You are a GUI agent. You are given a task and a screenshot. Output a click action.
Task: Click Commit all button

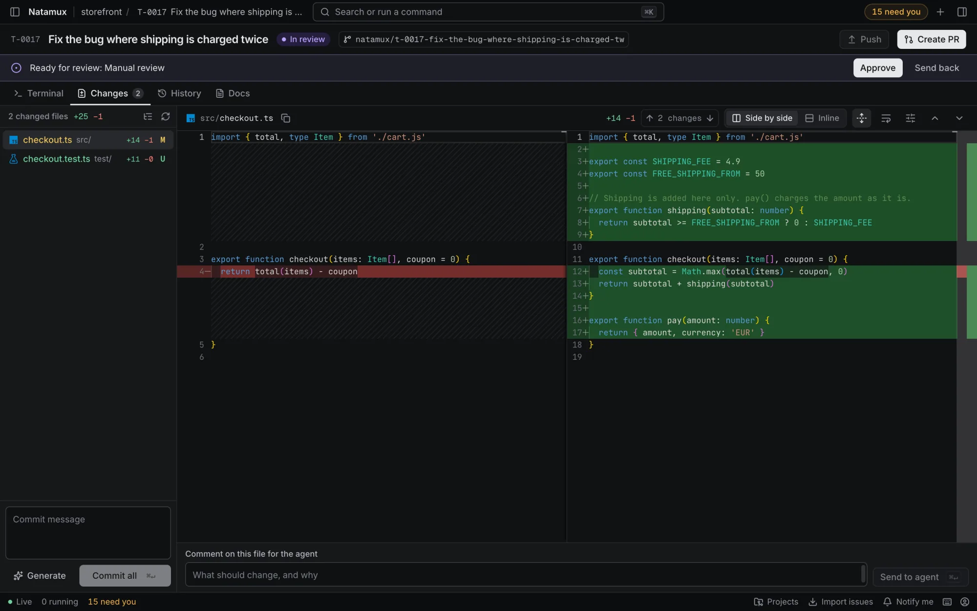pos(125,576)
